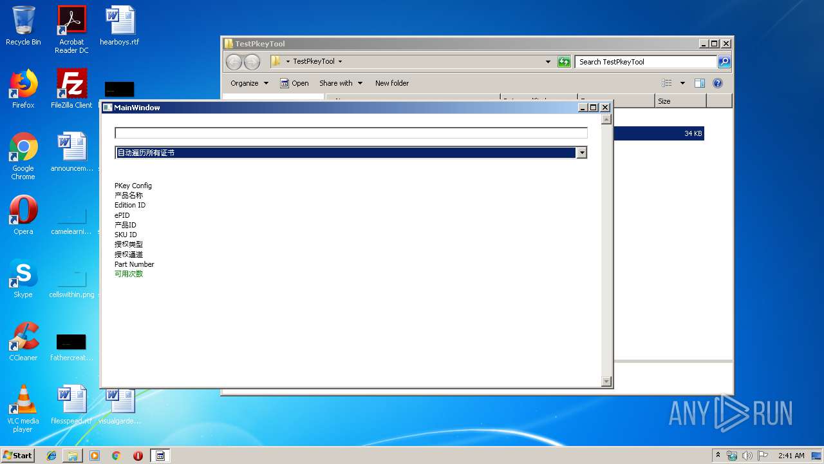824x464 pixels.
Task: Focus the Search TestPkeyTool box
Action: (x=646, y=62)
